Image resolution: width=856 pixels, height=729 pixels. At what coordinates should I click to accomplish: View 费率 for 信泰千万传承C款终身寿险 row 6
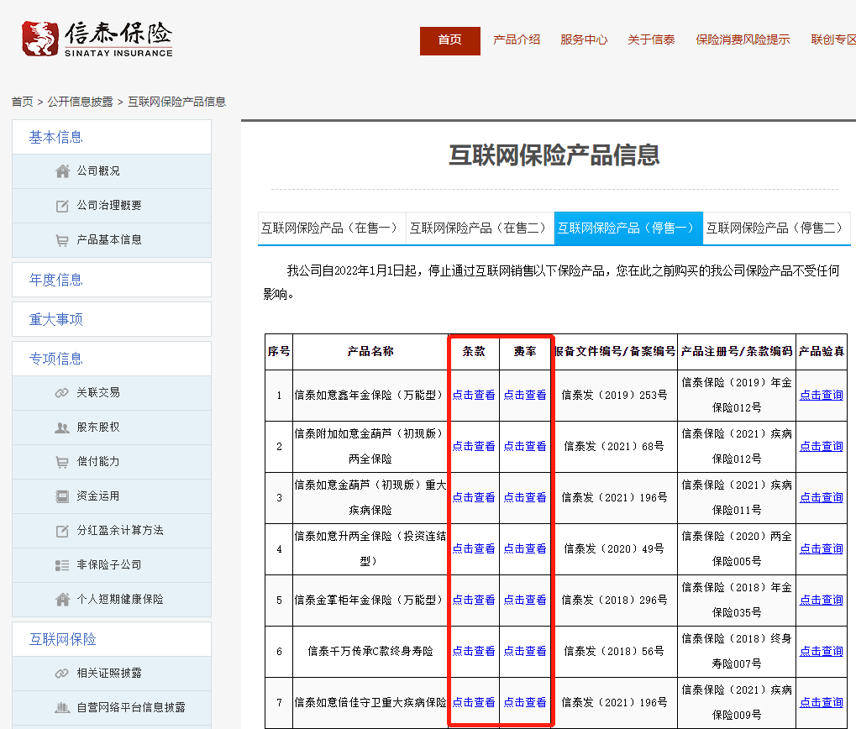525,652
